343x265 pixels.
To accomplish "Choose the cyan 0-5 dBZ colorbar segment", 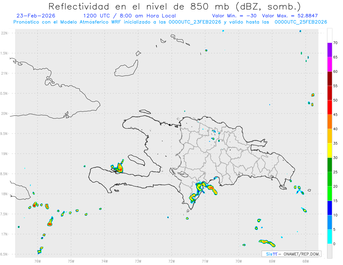I will pyautogui.click(x=330, y=237).
